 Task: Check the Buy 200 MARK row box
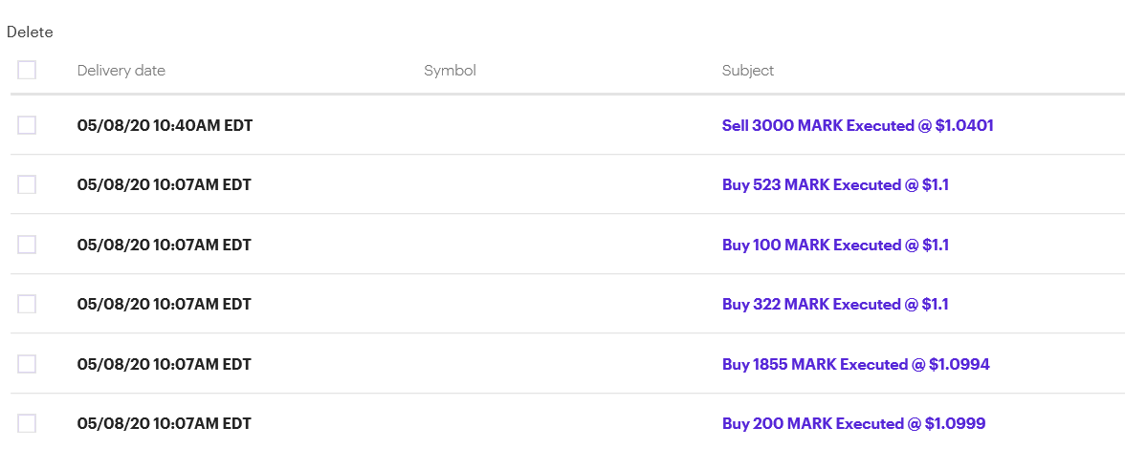[27, 423]
